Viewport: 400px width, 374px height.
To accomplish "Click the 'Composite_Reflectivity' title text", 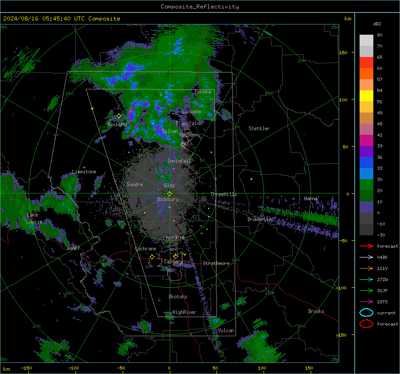I will [x=200, y=7].
